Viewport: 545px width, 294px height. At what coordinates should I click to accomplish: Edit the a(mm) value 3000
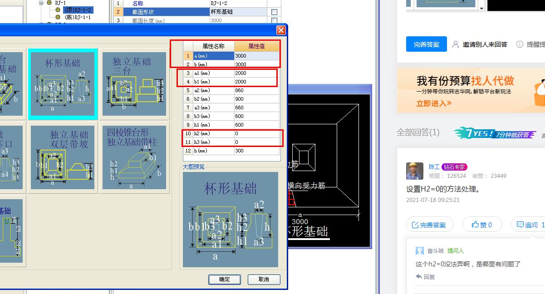pos(257,56)
